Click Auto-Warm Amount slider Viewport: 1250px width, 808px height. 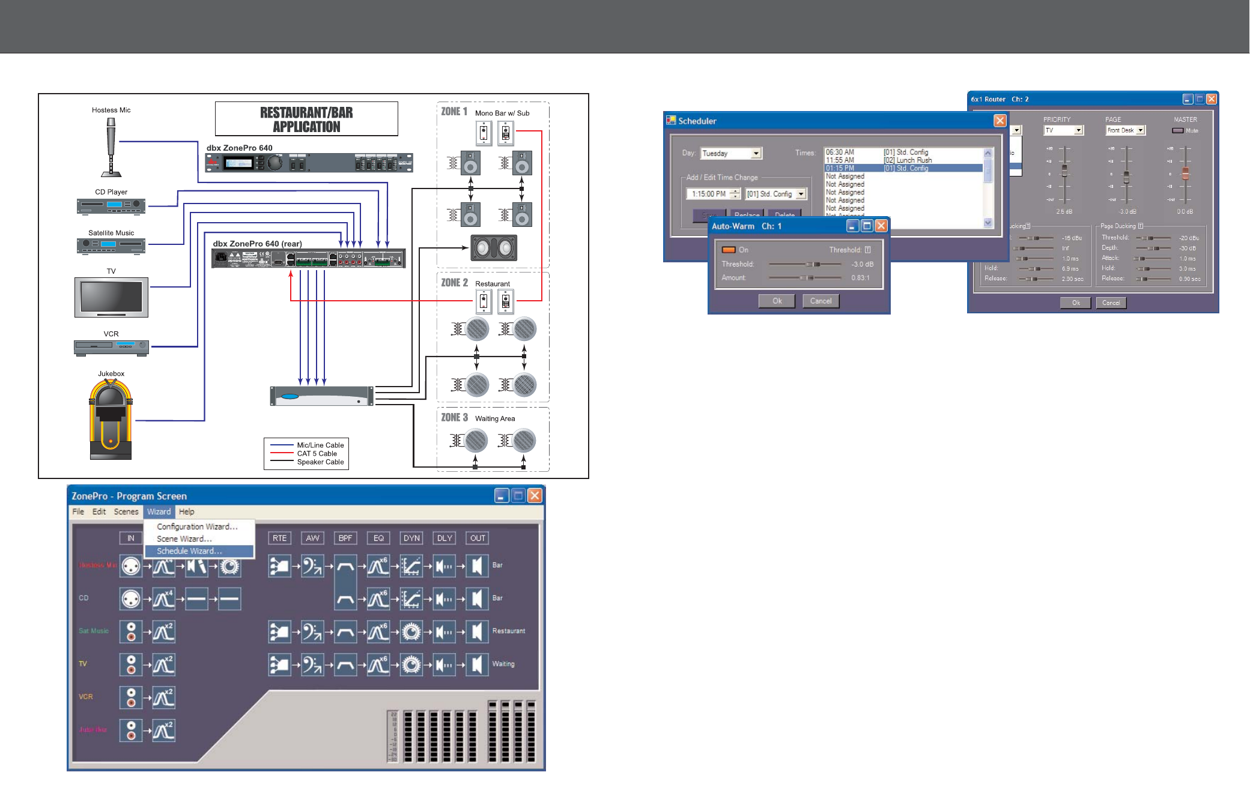click(806, 278)
